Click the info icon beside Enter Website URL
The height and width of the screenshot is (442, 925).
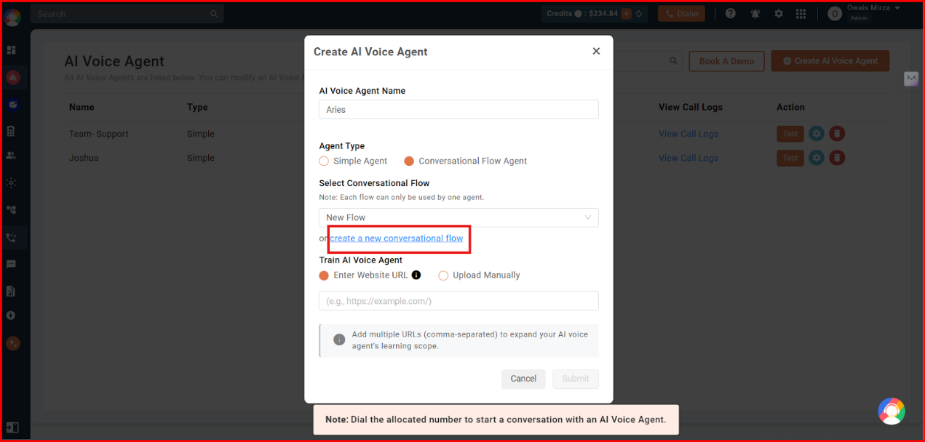(416, 275)
